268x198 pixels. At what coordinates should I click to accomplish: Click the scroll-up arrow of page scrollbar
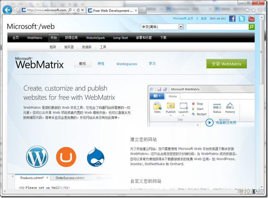261,17
